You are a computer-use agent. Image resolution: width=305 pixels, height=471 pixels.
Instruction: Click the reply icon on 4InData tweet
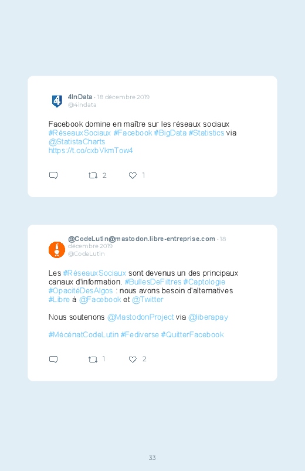(x=53, y=175)
